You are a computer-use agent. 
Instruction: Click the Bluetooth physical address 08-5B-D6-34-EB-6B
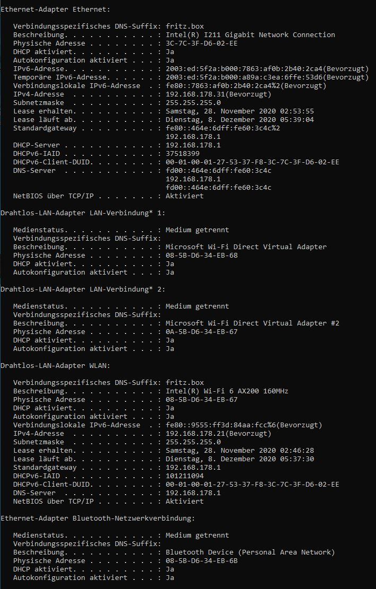[x=201, y=560]
